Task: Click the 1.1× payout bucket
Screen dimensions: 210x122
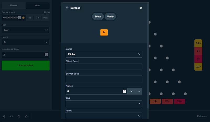Action: pyautogui.click(x=155, y=101)
